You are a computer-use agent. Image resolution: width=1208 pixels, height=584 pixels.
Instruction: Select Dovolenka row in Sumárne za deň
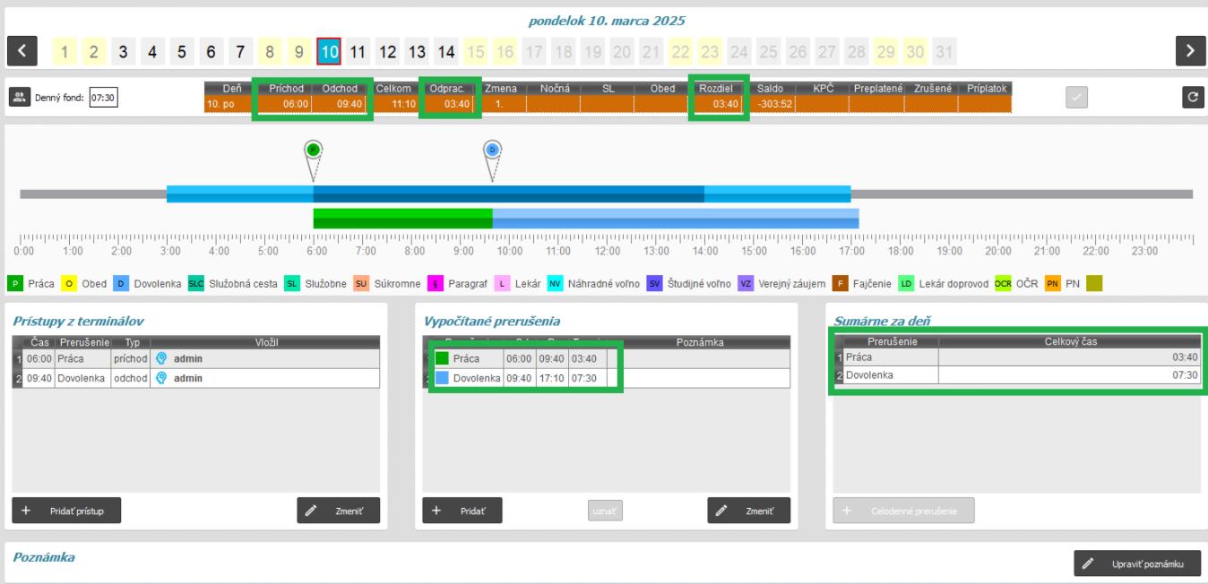1017,375
